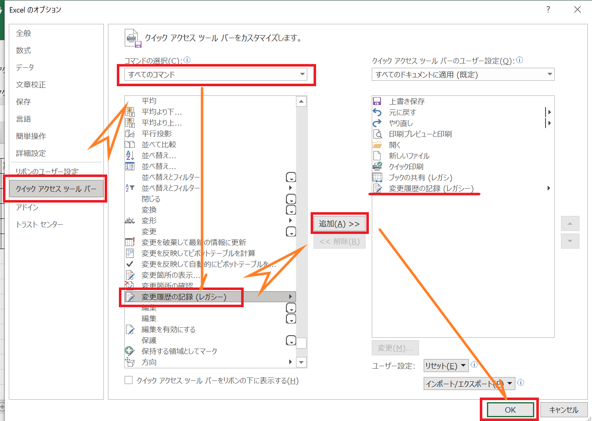Screen dimensions: 592x421
Task: Open the アドイン options category
Action: tap(56, 207)
